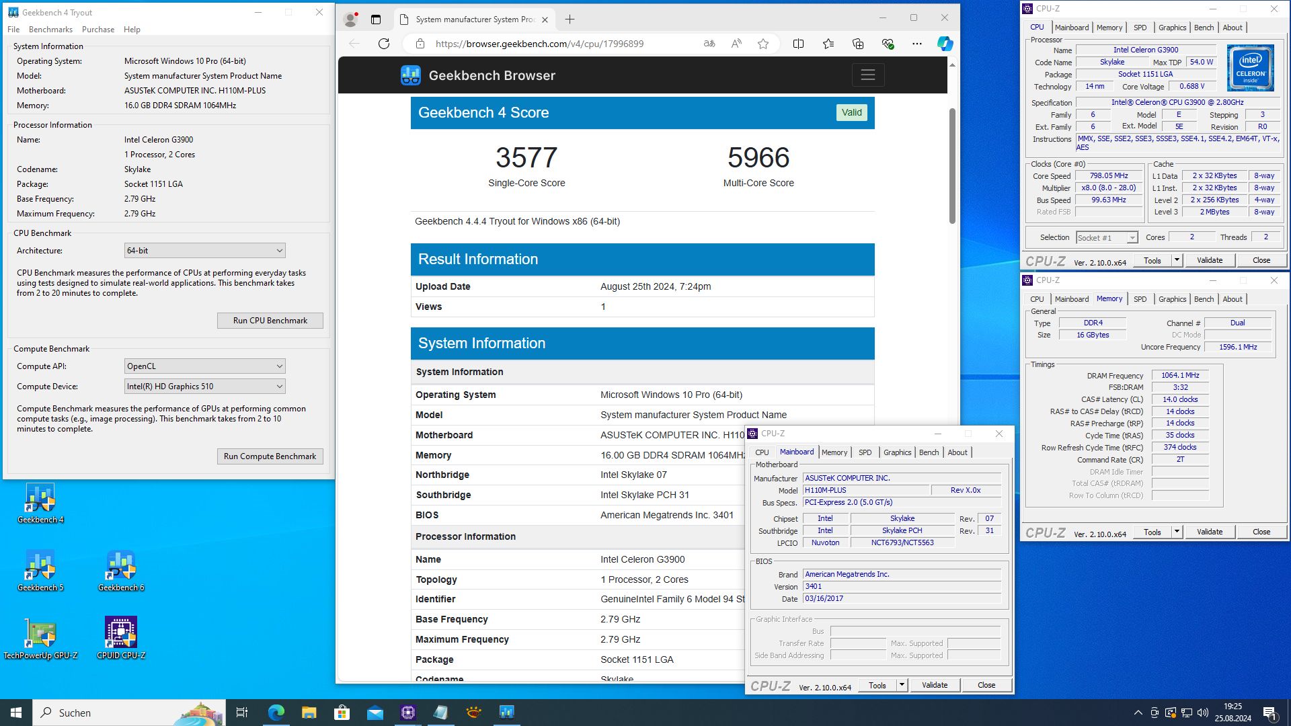The image size is (1291, 726).
Task: Open Edge settings and more menu
Action: 917,44
